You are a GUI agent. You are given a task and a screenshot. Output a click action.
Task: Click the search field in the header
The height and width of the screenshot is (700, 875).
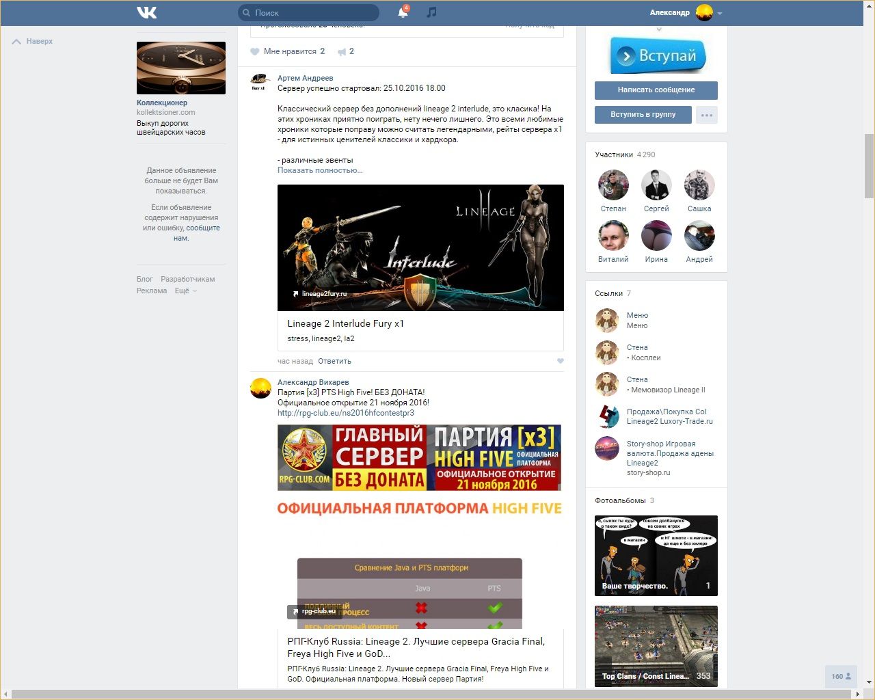(308, 12)
